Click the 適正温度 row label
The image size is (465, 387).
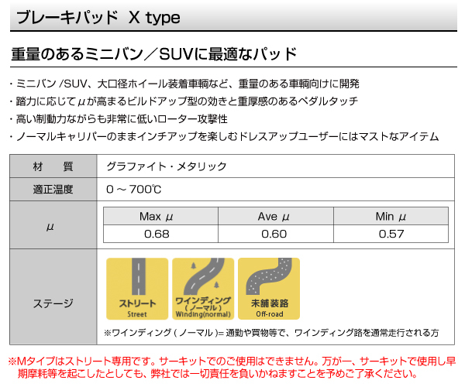coord(53,190)
